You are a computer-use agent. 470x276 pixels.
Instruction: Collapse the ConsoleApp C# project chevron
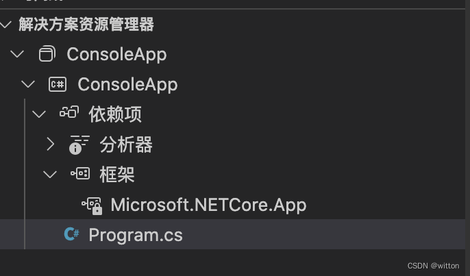[28, 84]
